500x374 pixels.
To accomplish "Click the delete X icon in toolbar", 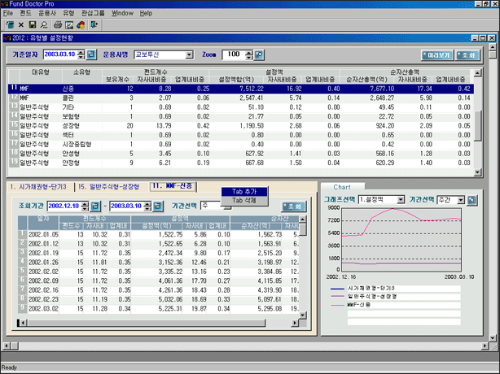I will click(x=21, y=25).
